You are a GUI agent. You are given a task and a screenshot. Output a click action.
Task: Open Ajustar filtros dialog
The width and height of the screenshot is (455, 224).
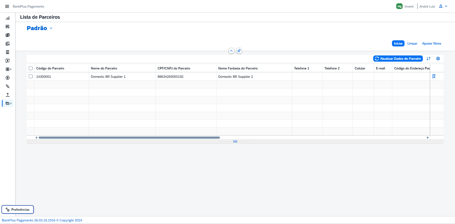431,44
